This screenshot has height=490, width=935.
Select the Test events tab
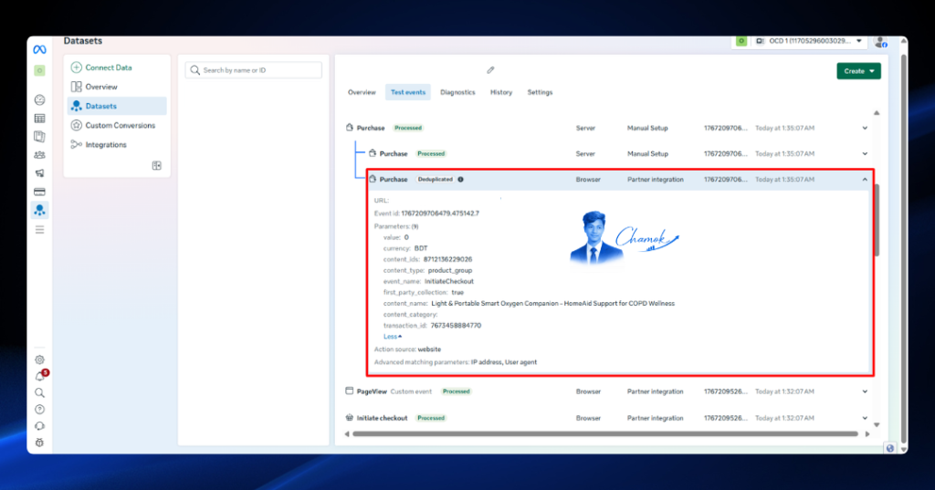(x=408, y=92)
